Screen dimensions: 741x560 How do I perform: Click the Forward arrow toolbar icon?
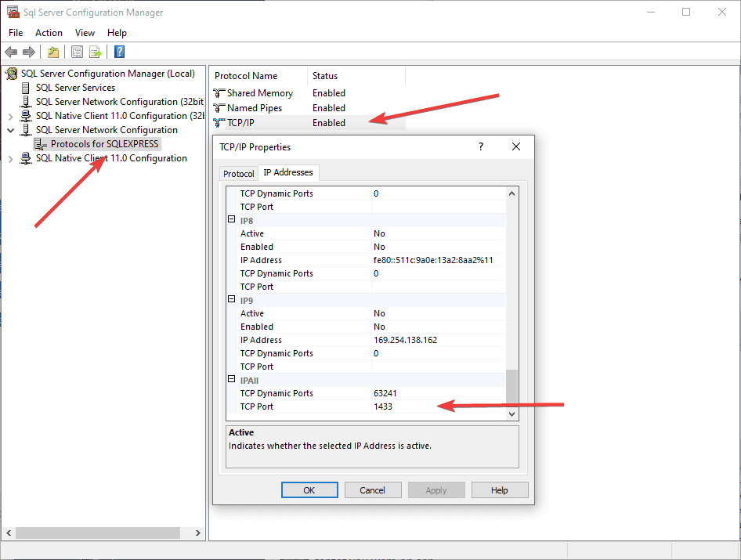(x=29, y=52)
